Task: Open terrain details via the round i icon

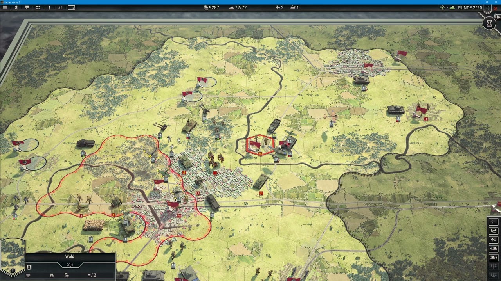Action: pos(13,271)
